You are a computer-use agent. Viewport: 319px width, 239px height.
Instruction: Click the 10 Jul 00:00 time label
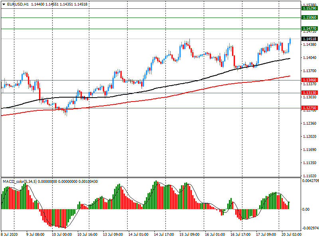[x=62, y=235]
